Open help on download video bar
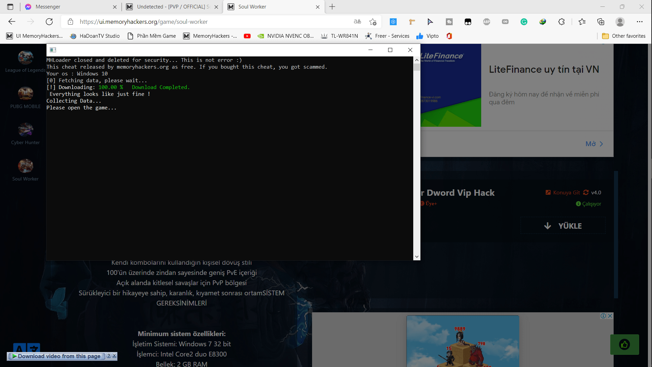The width and height of the screenshot is (652, 367). (x=109, y=356)
